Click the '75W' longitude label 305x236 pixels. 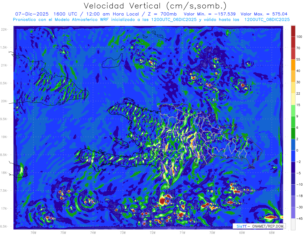coord(63,232)
